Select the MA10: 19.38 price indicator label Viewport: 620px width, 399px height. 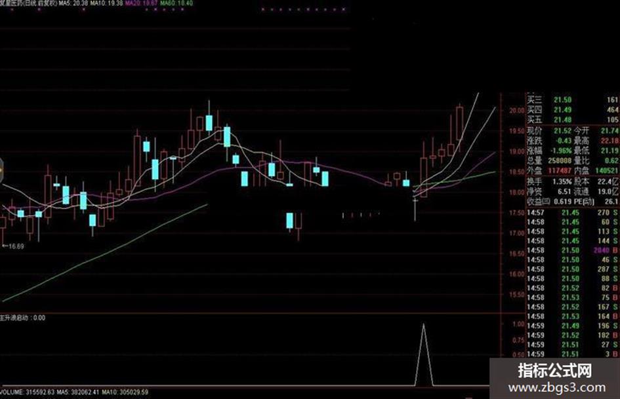[x=107, y=3]
